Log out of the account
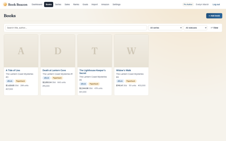 (216, 4)
